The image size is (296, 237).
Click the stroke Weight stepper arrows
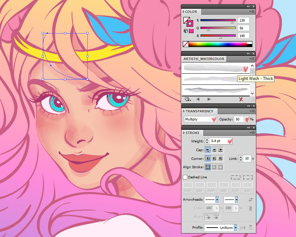207,141
